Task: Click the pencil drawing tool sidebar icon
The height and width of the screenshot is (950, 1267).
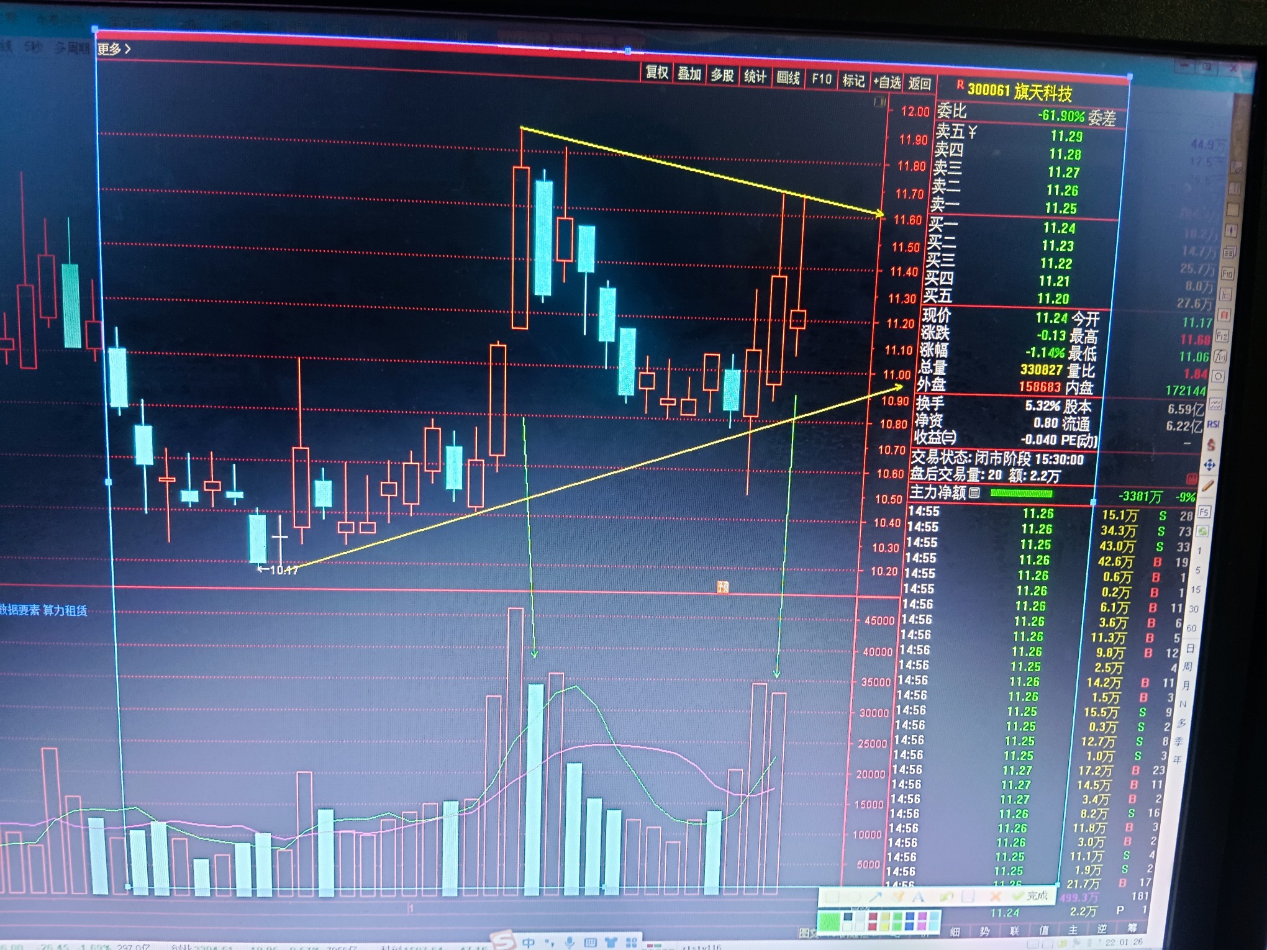Action: click(x=1207, y=486)
